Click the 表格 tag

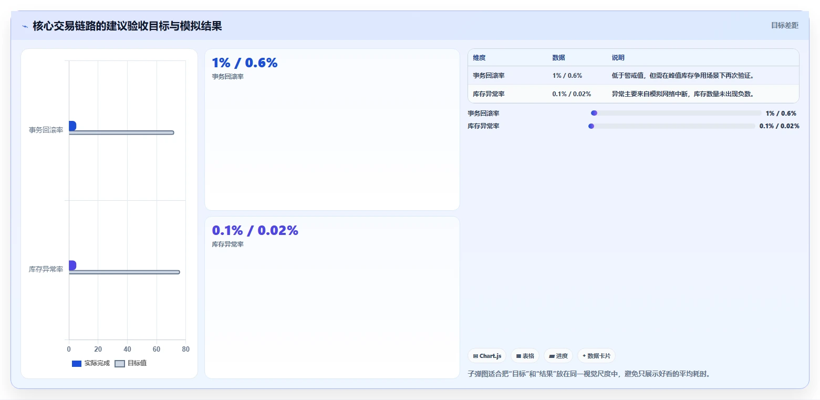[x=525, y=356]
